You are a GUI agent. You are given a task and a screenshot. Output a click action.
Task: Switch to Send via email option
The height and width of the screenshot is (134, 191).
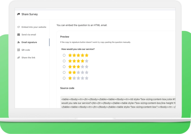(x=29, y=35)
